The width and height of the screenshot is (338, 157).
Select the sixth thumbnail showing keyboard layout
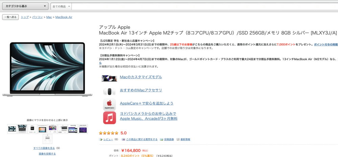[x=63, y=129]
